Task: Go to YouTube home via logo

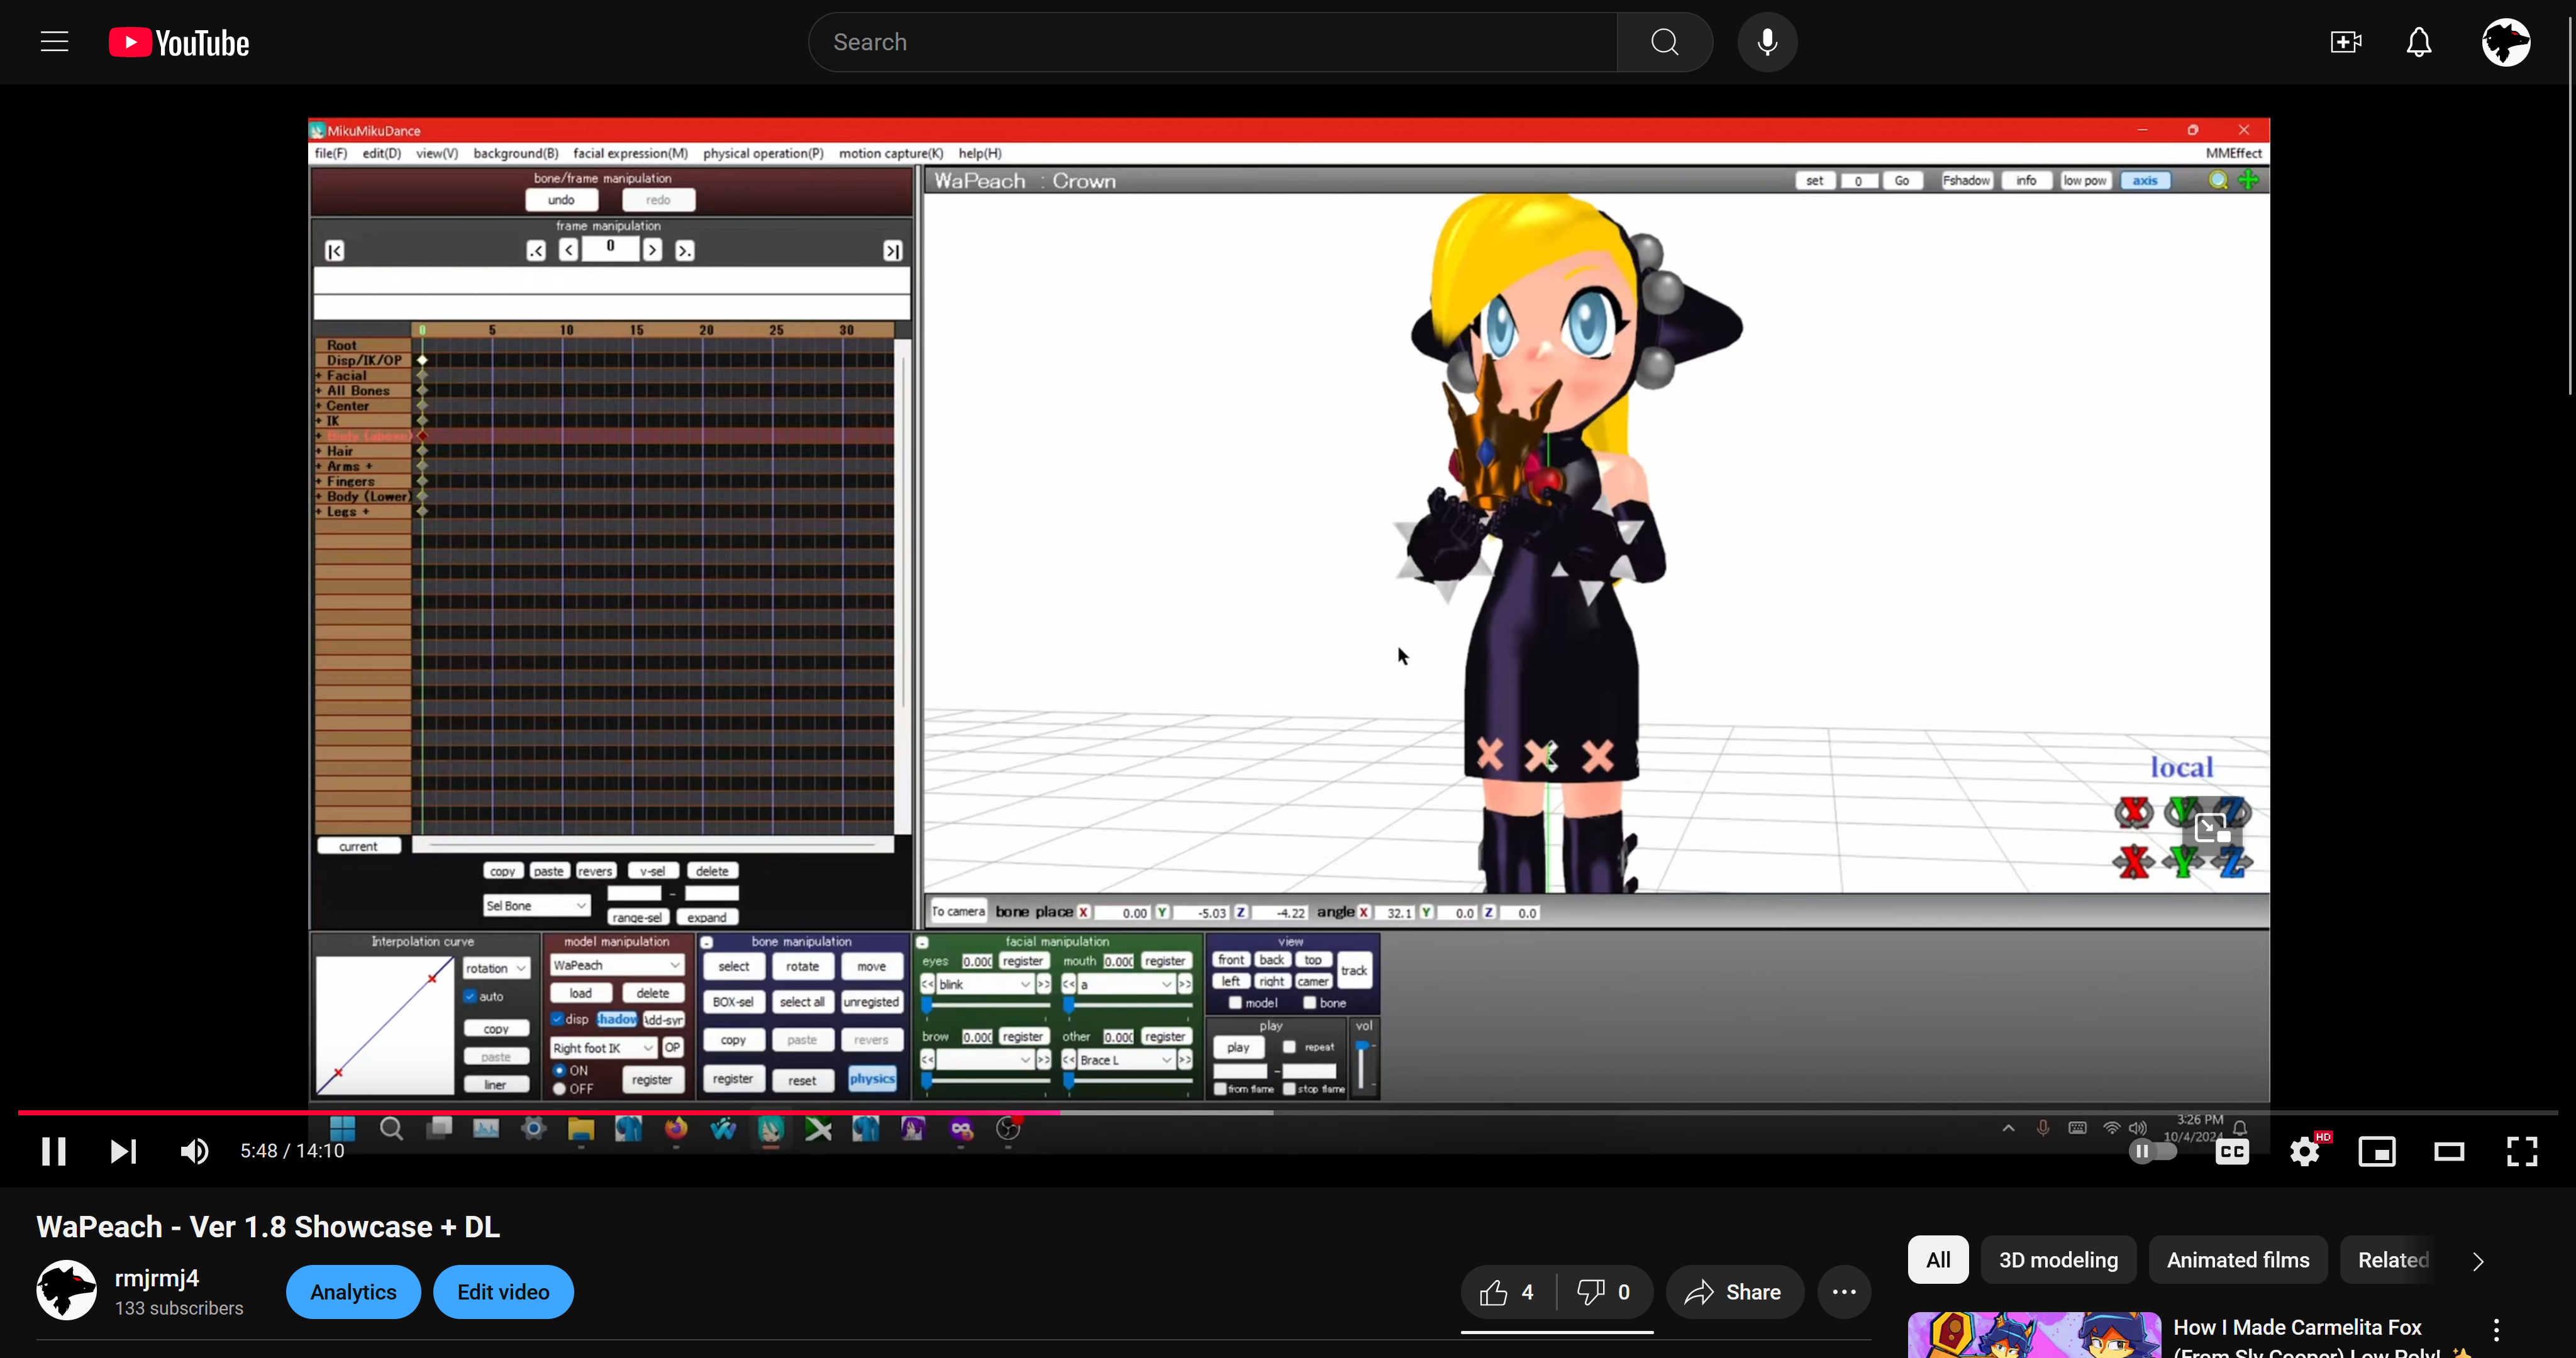Action: (179, 42)
